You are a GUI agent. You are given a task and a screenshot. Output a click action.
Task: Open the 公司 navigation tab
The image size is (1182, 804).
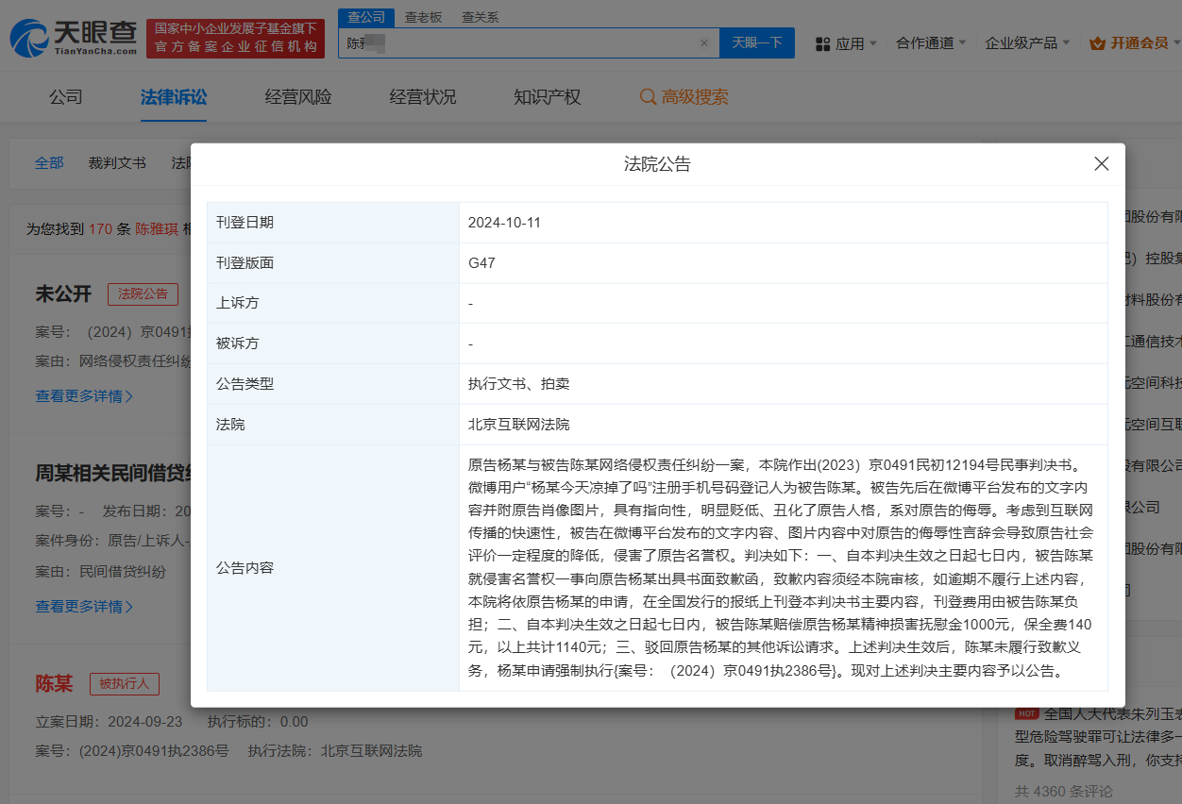(66, 97)
